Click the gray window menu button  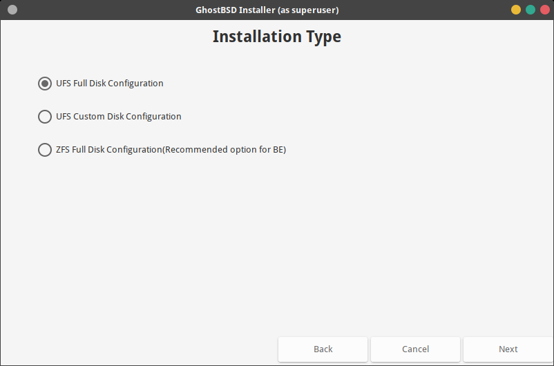coord(12,10)
